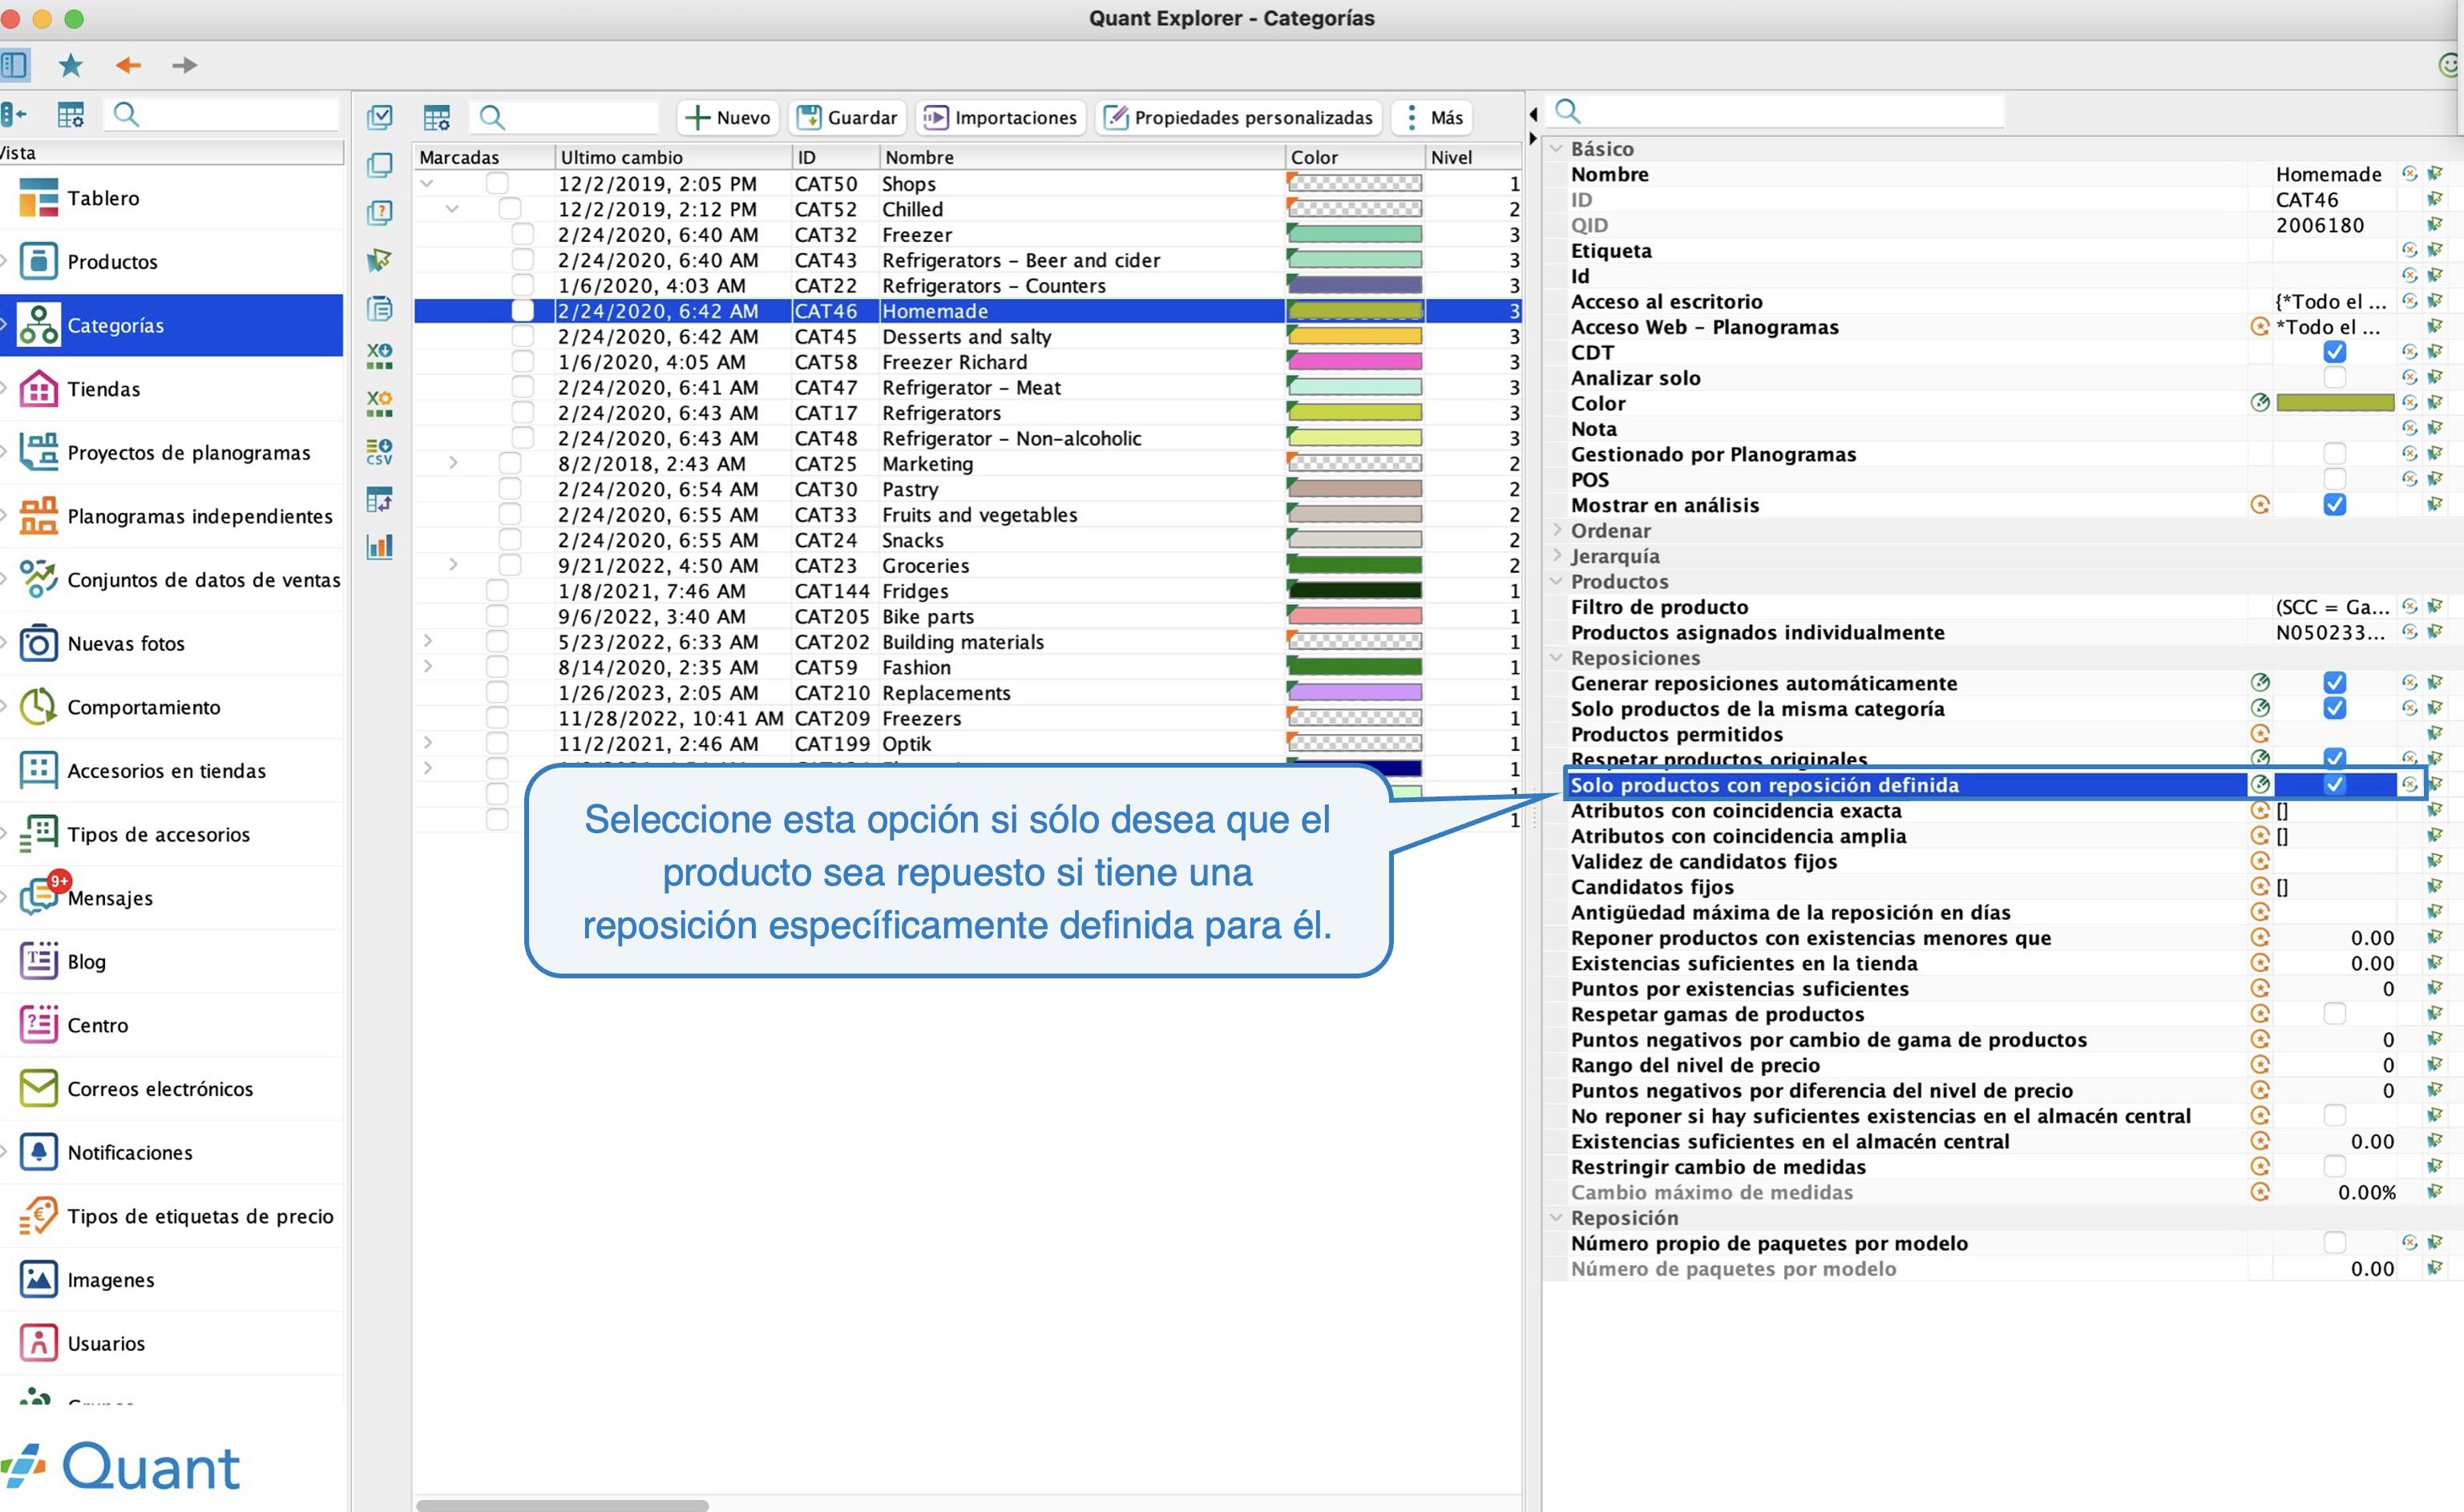Screen dimensions: 2464x1512
Task: Toggle Mostrar en análisis checkbox
Action: [2334, 505]
